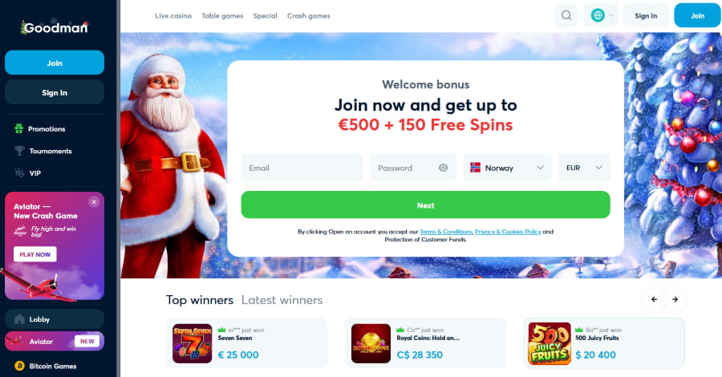Click the globe language icon
Image resolution: width=722 pixels, height=377 pixels.
point(598,16)
